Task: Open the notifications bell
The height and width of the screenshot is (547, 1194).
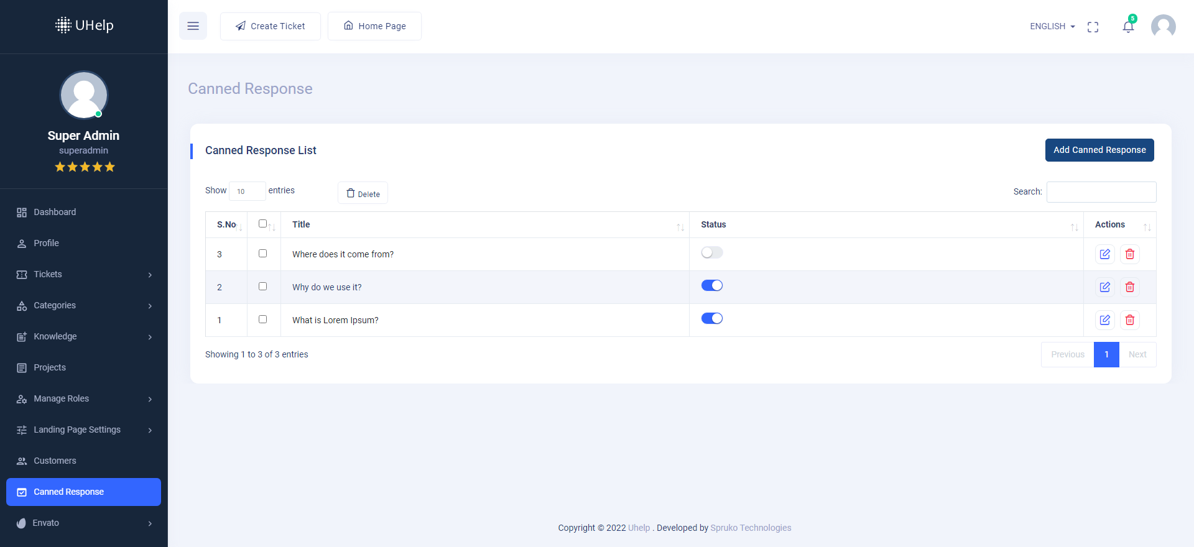Action: click(x=1128, y=27)
